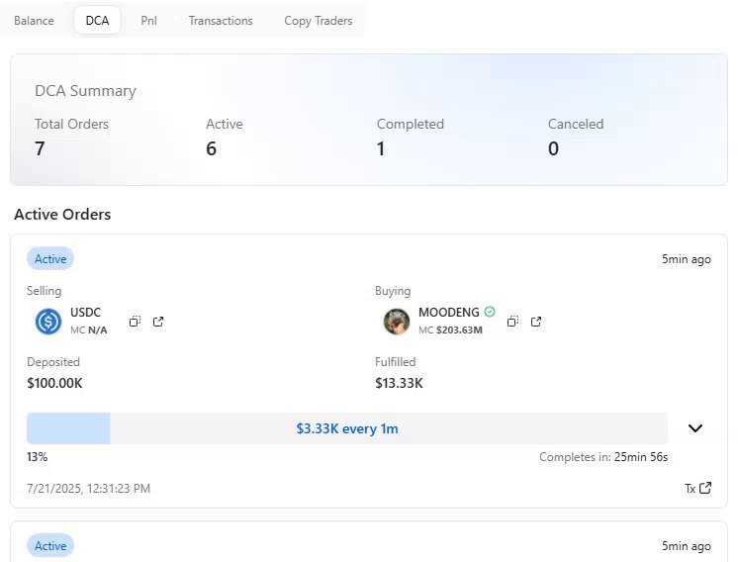Open the Pnl tab
738x562 pixels.
point(148,21)
